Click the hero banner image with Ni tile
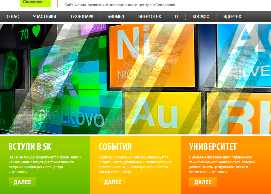This screenshot has height=194, width=271. pyautogui.click(x=136, y=79)
